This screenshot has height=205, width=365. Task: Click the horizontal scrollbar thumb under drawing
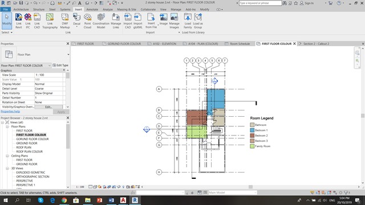pyautogui.click(x=250, y=187)
